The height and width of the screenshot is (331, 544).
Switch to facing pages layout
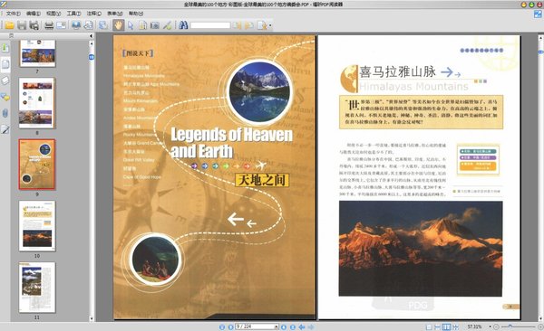click(446, 326)
